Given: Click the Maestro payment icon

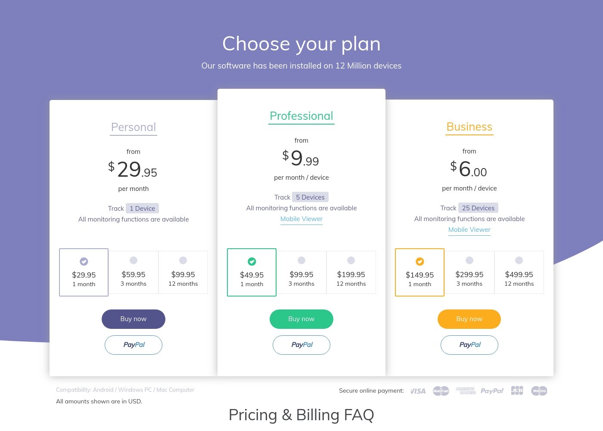Looking at the screenshot, I should point(539,391).
